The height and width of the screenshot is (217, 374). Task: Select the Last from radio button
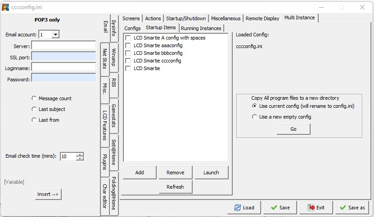pos(34,120)
